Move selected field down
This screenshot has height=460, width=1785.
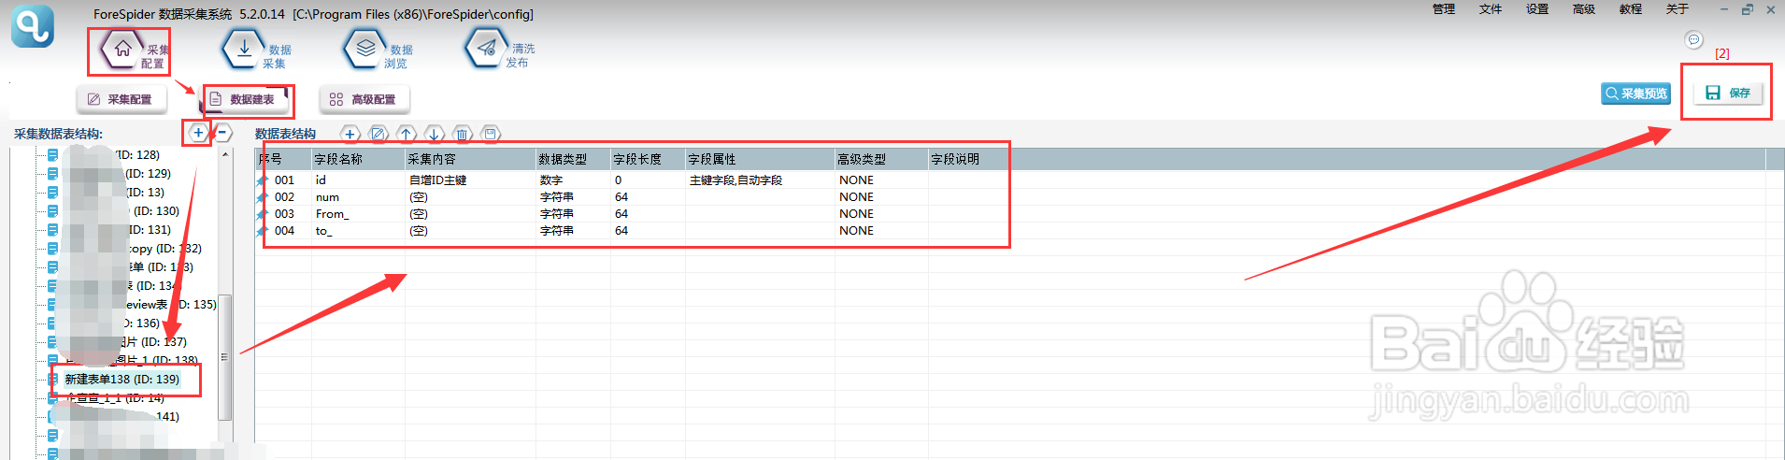pyautogui.click(x=434, y=134)
